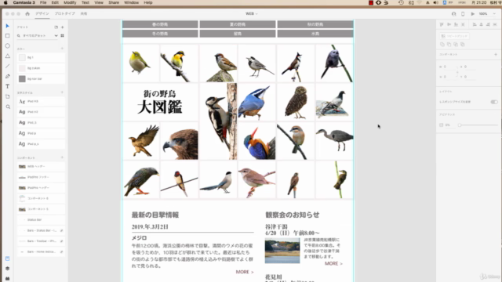
Task: Click the Repeat Grid button
Action: pyautogui.click(x=454, y=36)
